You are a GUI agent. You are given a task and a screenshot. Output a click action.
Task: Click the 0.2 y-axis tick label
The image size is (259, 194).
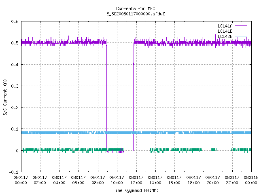[x=15, y=108]
